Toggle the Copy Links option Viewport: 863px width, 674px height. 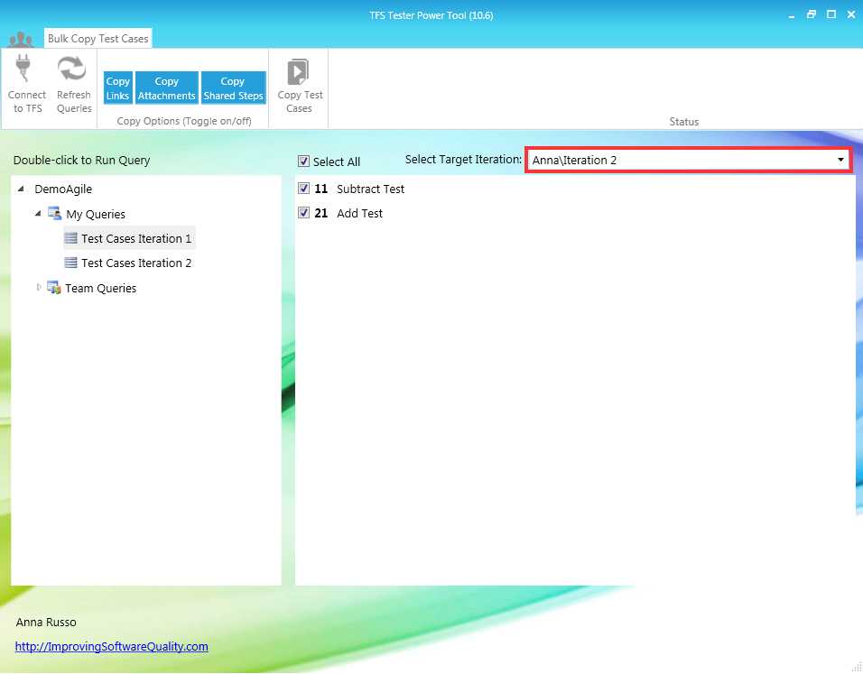pos(117,88)
